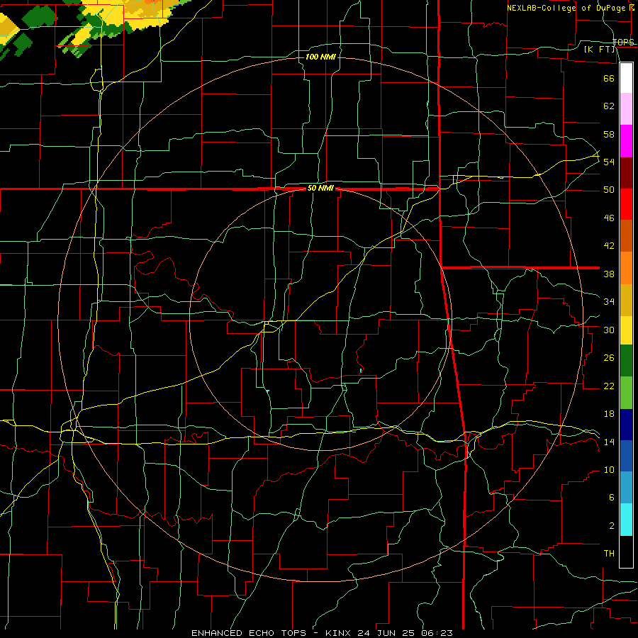Click the legend value 2

click(612, 526)
